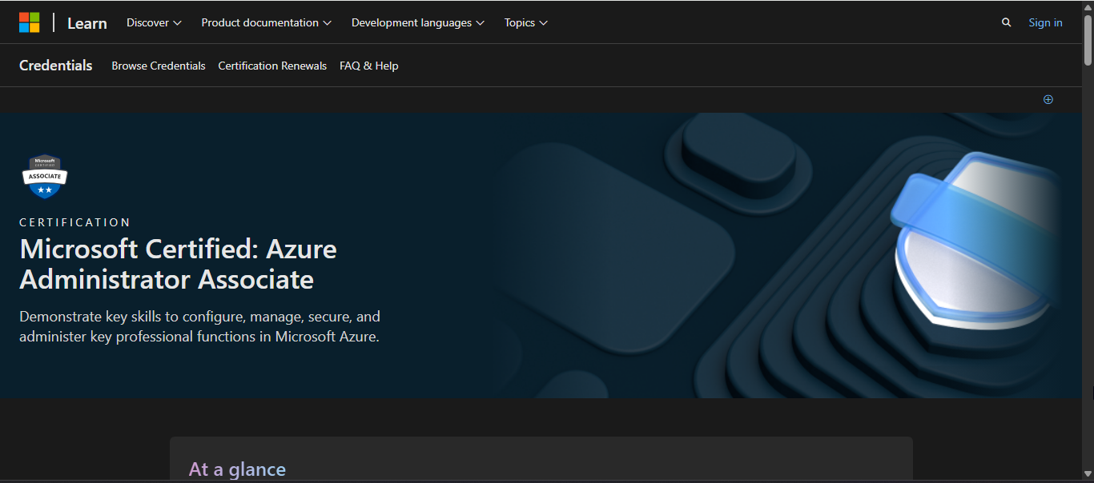The image size is (1094, 483).
Task: Open the Credentials section heading
Action: [56, 66]
